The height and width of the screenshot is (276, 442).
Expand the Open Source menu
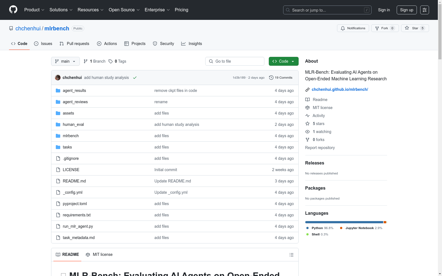click(x=124, y=10)
